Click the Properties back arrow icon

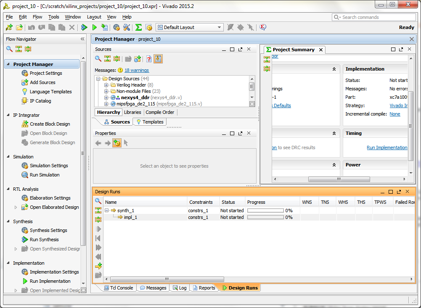point(98,143)
